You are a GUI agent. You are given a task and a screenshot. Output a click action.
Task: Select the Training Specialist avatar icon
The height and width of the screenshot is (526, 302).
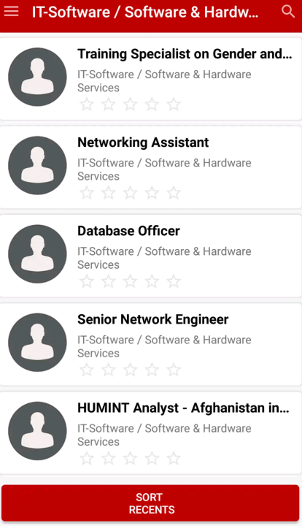(x=37, y=77)
